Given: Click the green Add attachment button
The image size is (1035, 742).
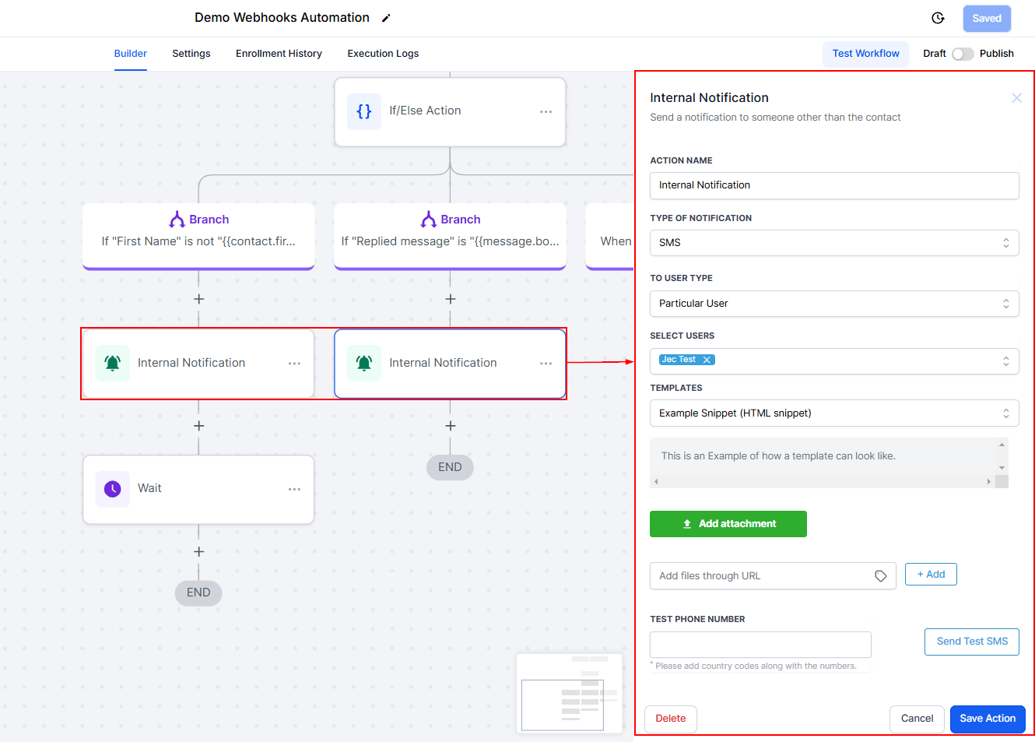Looking at the screenshot, I should pos(728,524).
